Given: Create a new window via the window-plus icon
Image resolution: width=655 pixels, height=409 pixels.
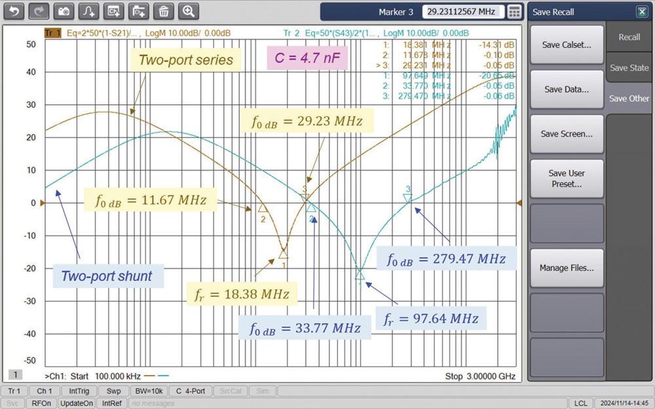Looking at the screenshot, I should [x=139, y=11].
